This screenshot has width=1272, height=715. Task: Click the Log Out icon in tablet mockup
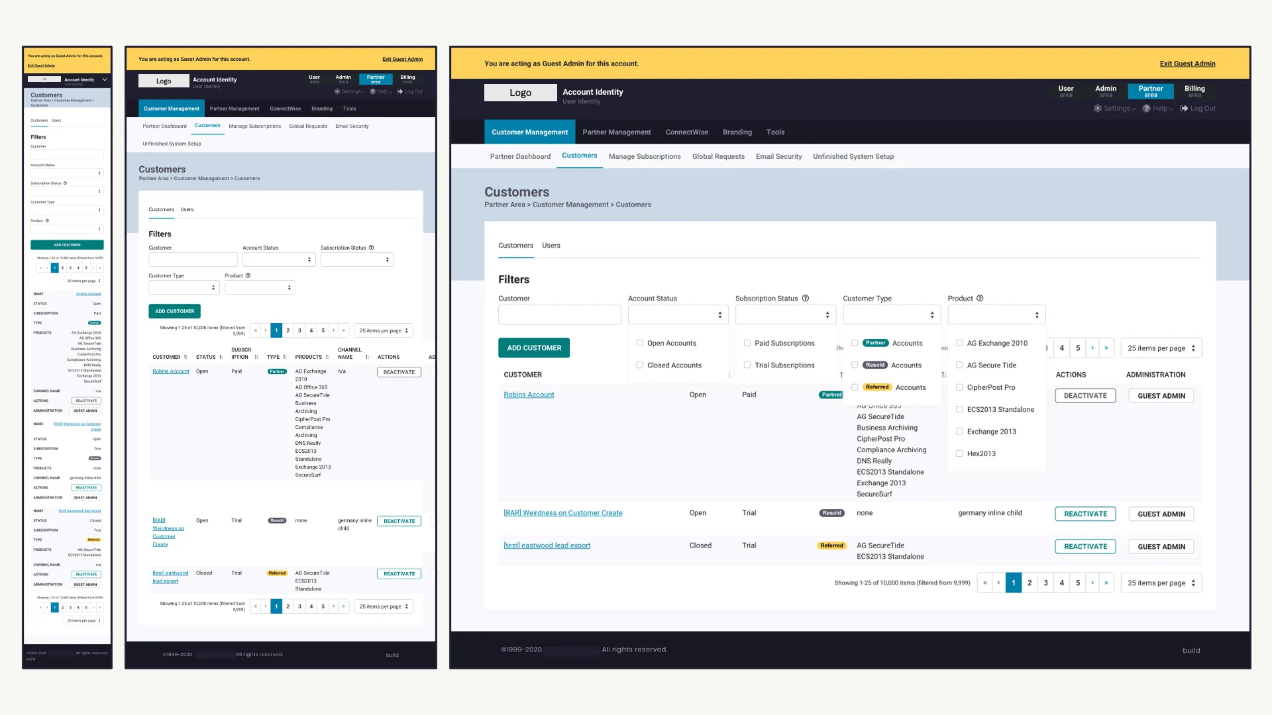click(x=400, y=92)
